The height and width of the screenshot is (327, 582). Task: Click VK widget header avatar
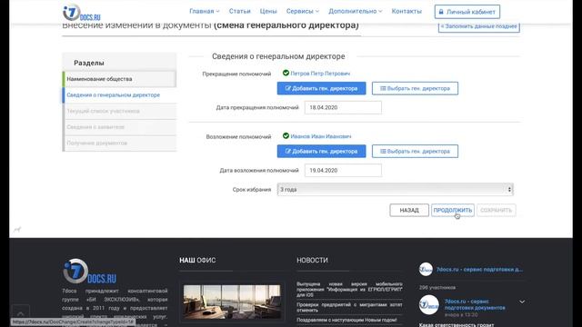pos(426,269)
